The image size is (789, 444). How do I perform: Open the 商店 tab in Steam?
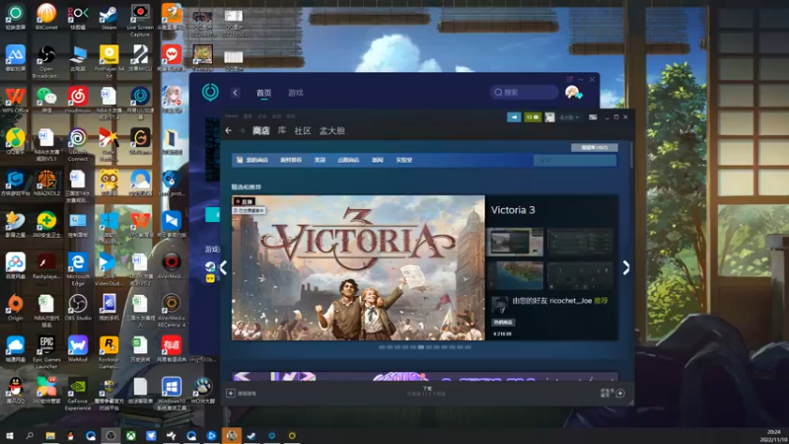pos(260,131)
